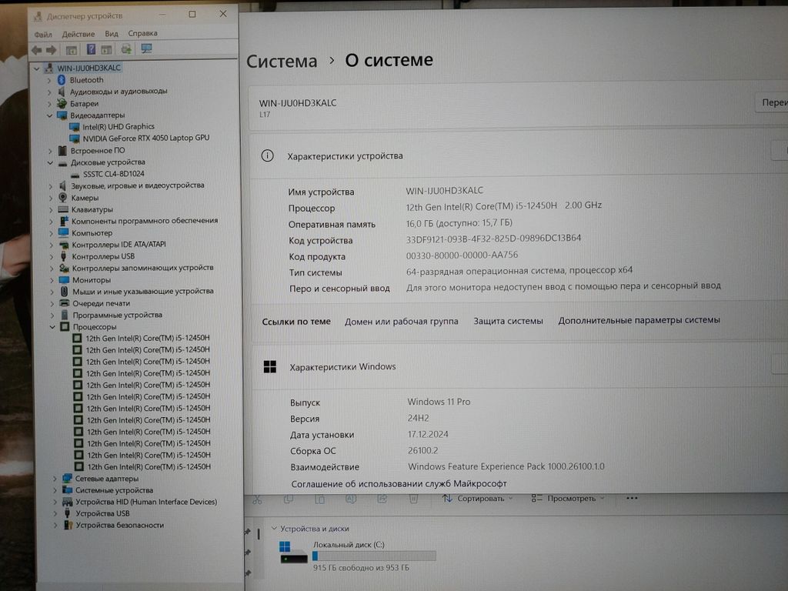Click the blue Help question-mark toolbar icon
Screen dimensions: 788x591
coord(91,49)
